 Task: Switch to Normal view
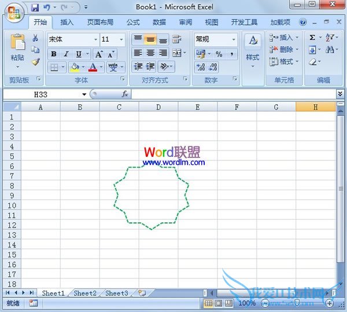tap(208, 303)
